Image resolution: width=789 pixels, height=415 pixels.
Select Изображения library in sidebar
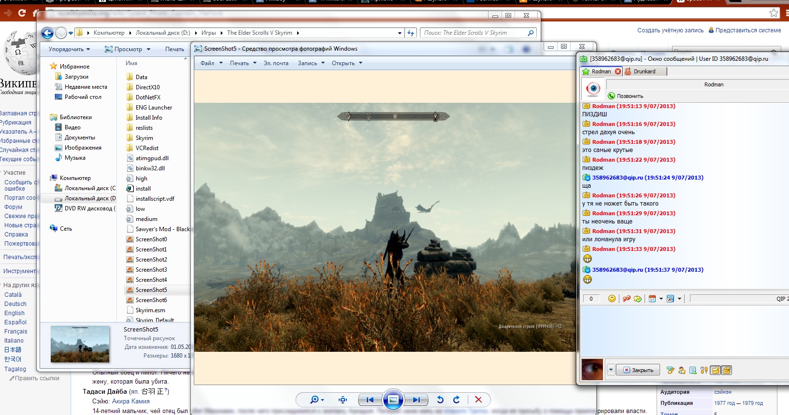tap(83, 148)
